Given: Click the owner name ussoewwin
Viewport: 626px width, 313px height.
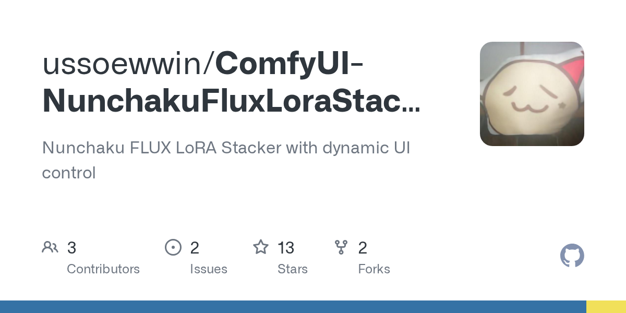Looking at the screenshot, I should click(125, 63).
